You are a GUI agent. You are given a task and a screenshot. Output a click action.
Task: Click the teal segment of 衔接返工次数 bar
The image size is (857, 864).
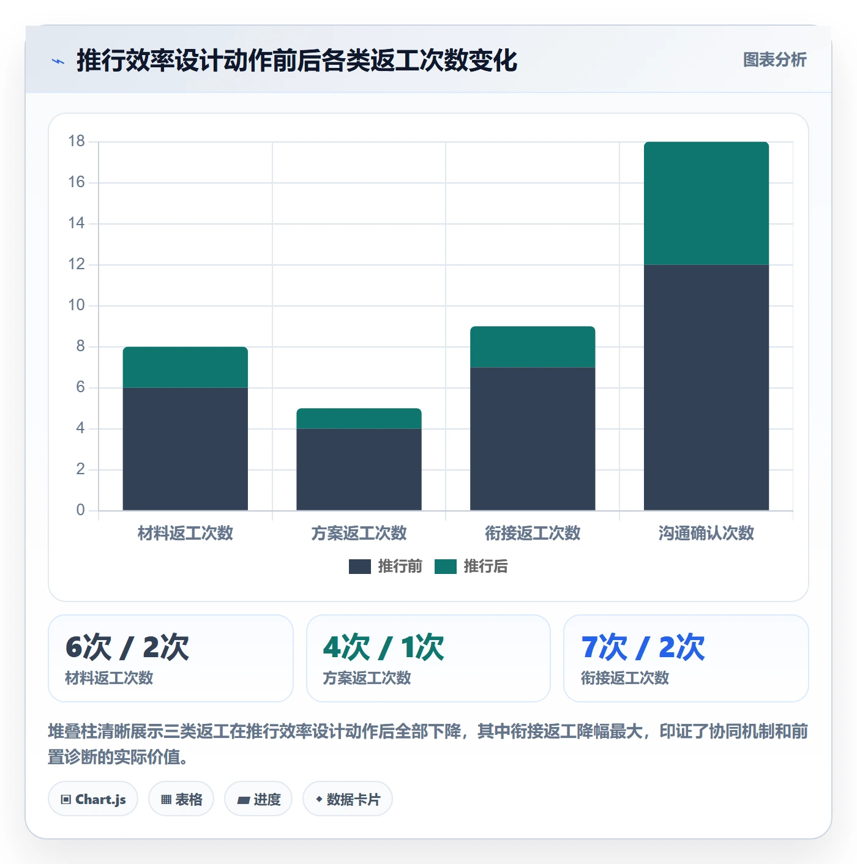(x=533, y=347)
